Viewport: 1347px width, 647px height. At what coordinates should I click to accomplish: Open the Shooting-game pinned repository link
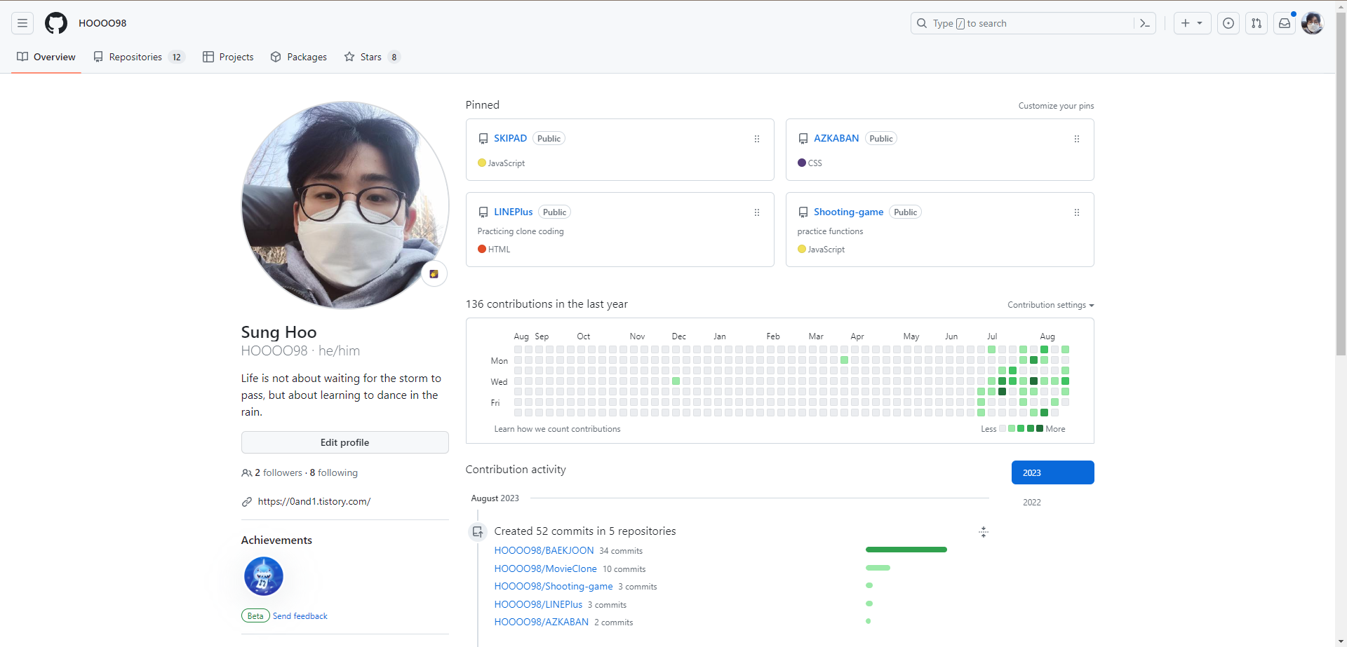coord(849,212)
